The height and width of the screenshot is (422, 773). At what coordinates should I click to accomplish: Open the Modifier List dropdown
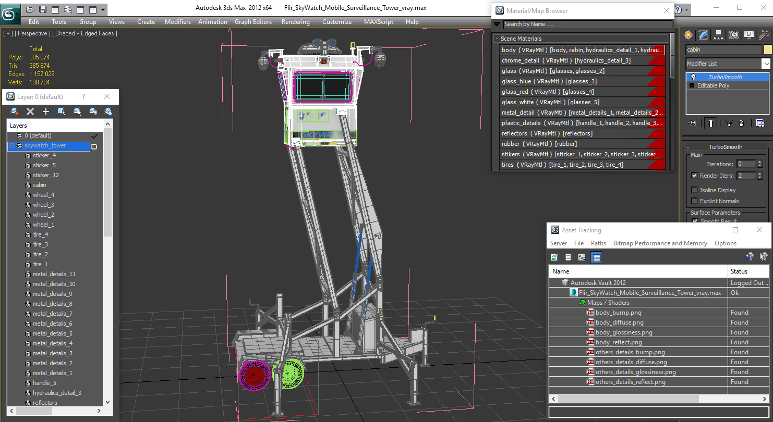(x=766, y=64)
